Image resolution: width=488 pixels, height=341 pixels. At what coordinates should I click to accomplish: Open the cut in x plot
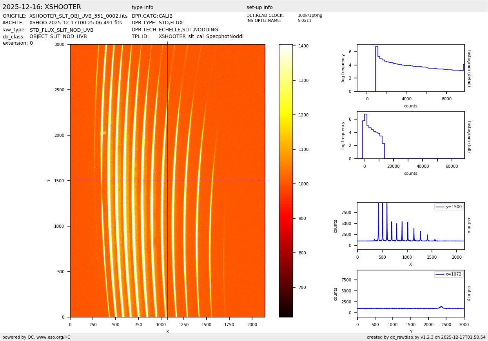tap(410, 226)
